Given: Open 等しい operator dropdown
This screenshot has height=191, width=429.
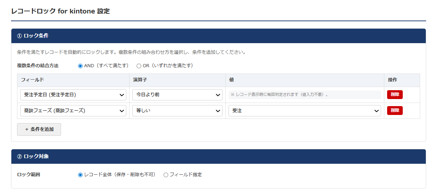Looking at the screenshot, I should click(177, 111).
